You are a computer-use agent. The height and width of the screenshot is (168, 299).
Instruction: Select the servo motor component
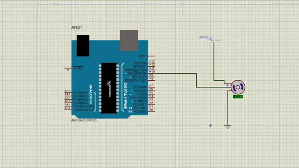[x=238, y=87]
